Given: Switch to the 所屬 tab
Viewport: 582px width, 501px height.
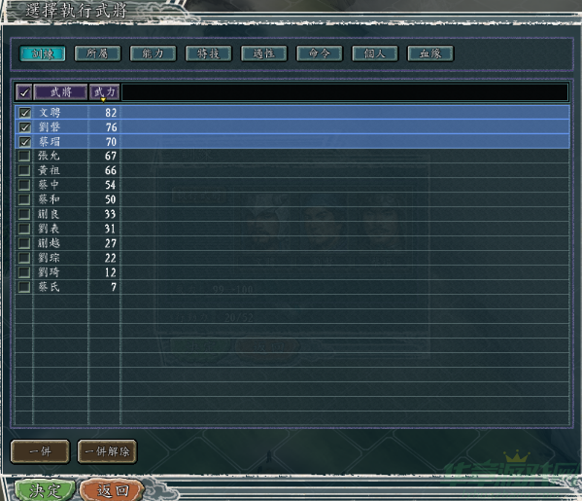Looking at the screenshot, I should tap(97, 54).
